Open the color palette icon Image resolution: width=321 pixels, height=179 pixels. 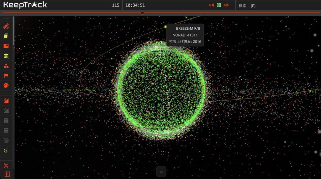coord(6,85)
